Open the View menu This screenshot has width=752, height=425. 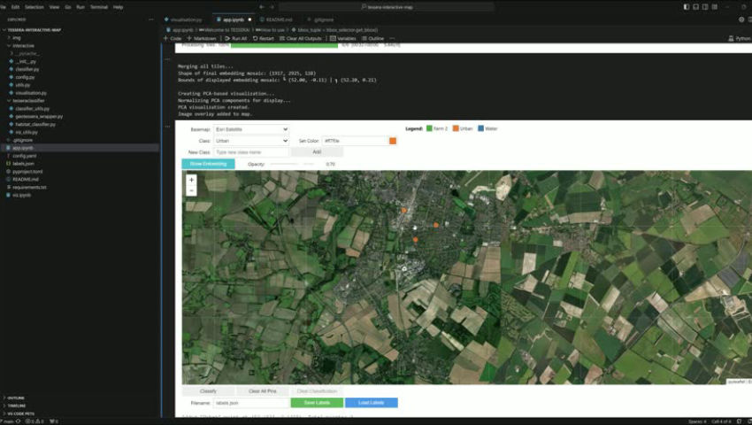[54, 7]
